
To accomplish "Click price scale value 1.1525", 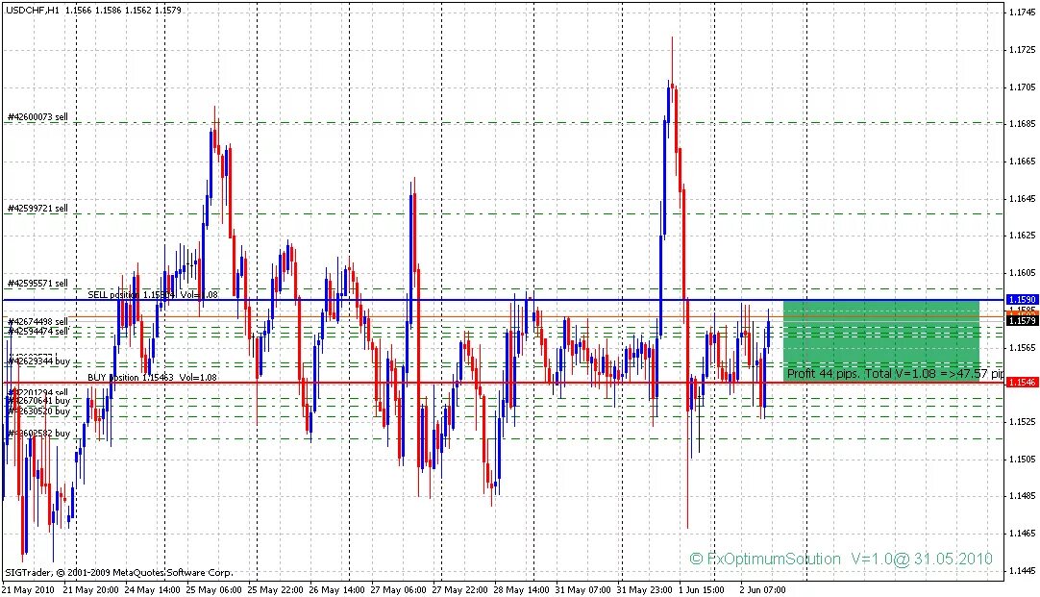I will (1022, 421).
